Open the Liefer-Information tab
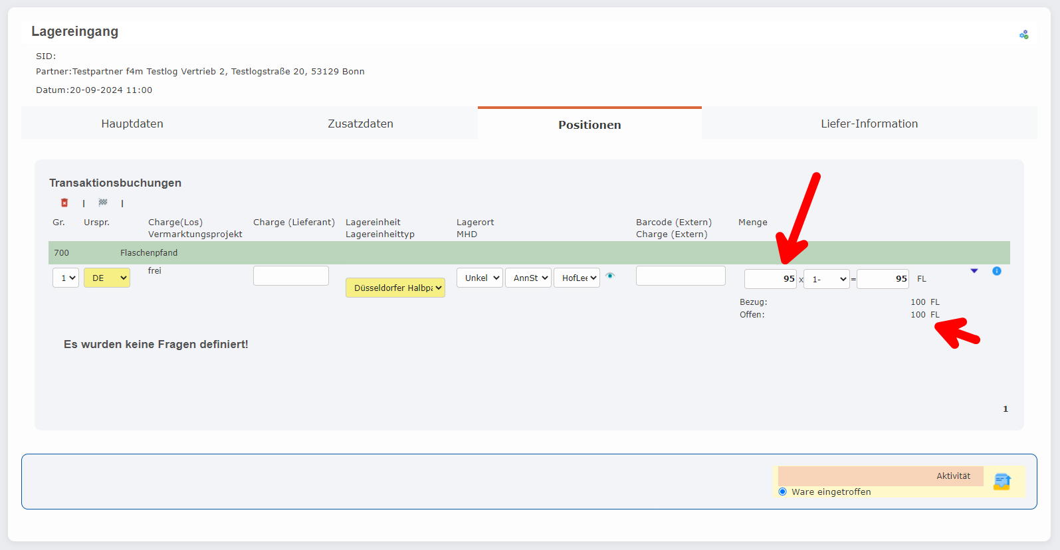 [869, 124]
